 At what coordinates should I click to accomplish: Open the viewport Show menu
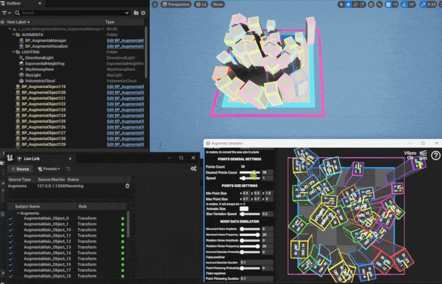tap(217, 5)
